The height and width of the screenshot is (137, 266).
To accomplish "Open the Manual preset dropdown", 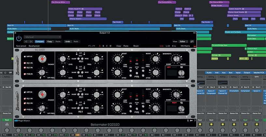I will point(43,37).
